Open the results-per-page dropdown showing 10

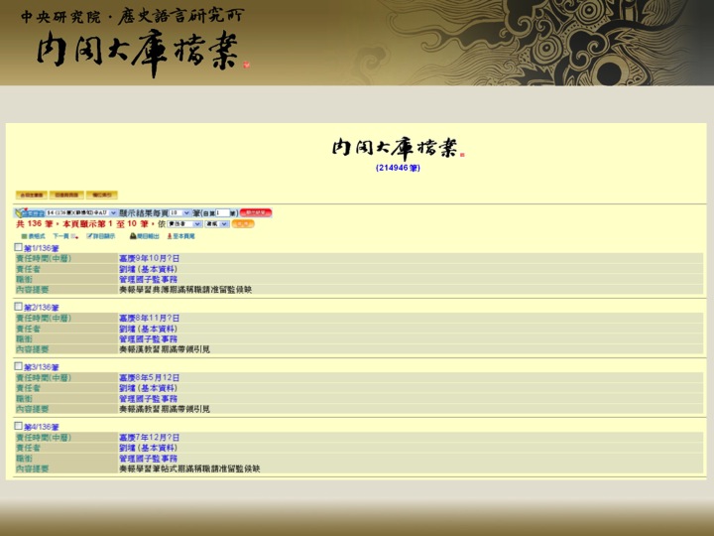(179, 212)
